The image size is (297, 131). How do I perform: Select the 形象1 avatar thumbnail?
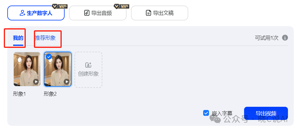(x=27, y=69)
